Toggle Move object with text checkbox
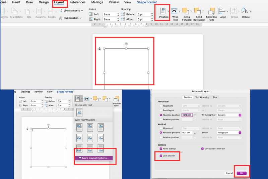The height and width of the screenshot is (179, 268). [203, 149]
